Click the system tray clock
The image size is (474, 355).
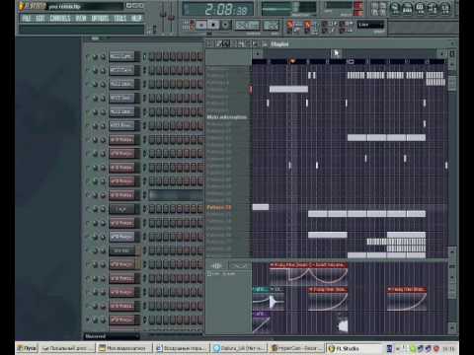pyautogui.click(x=448, y=348)
